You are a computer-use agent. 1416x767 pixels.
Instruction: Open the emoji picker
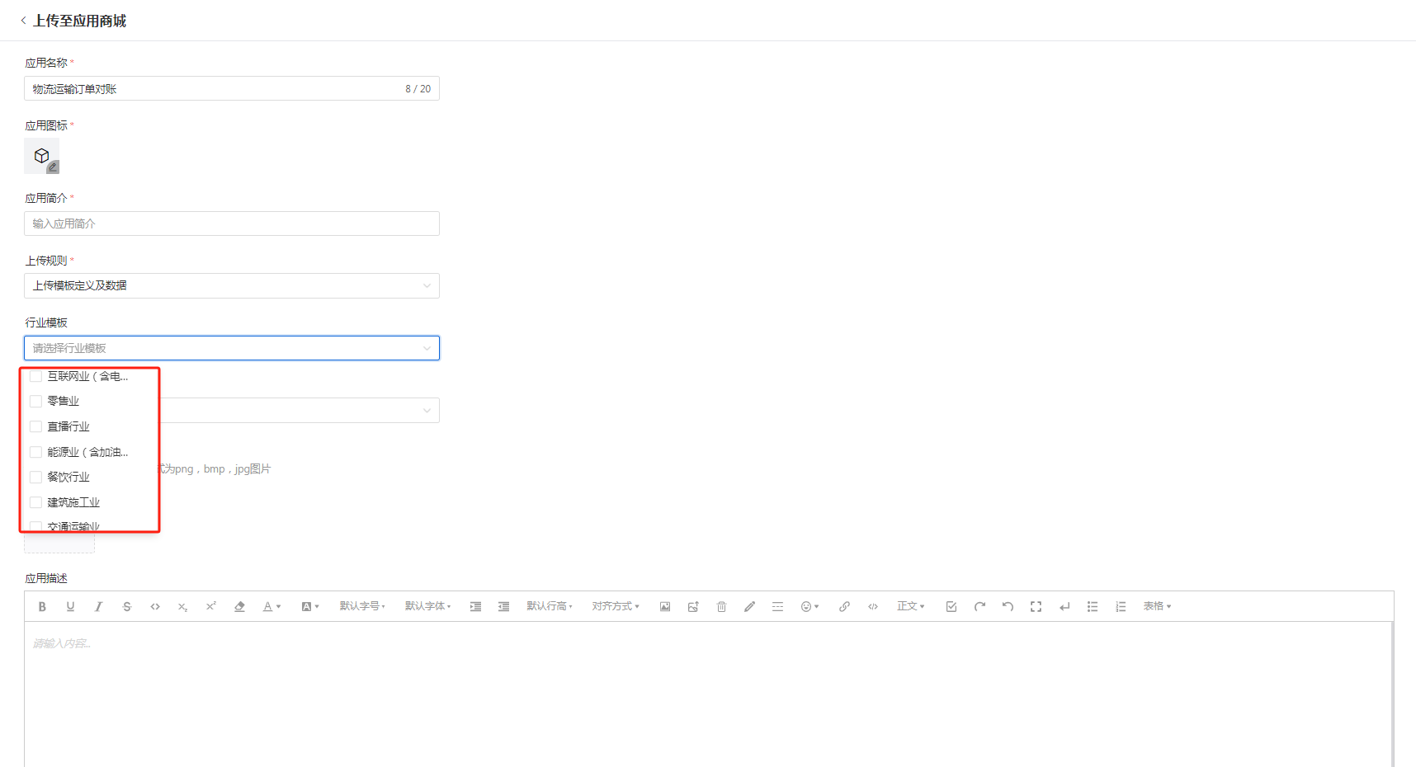coord(809,607)
